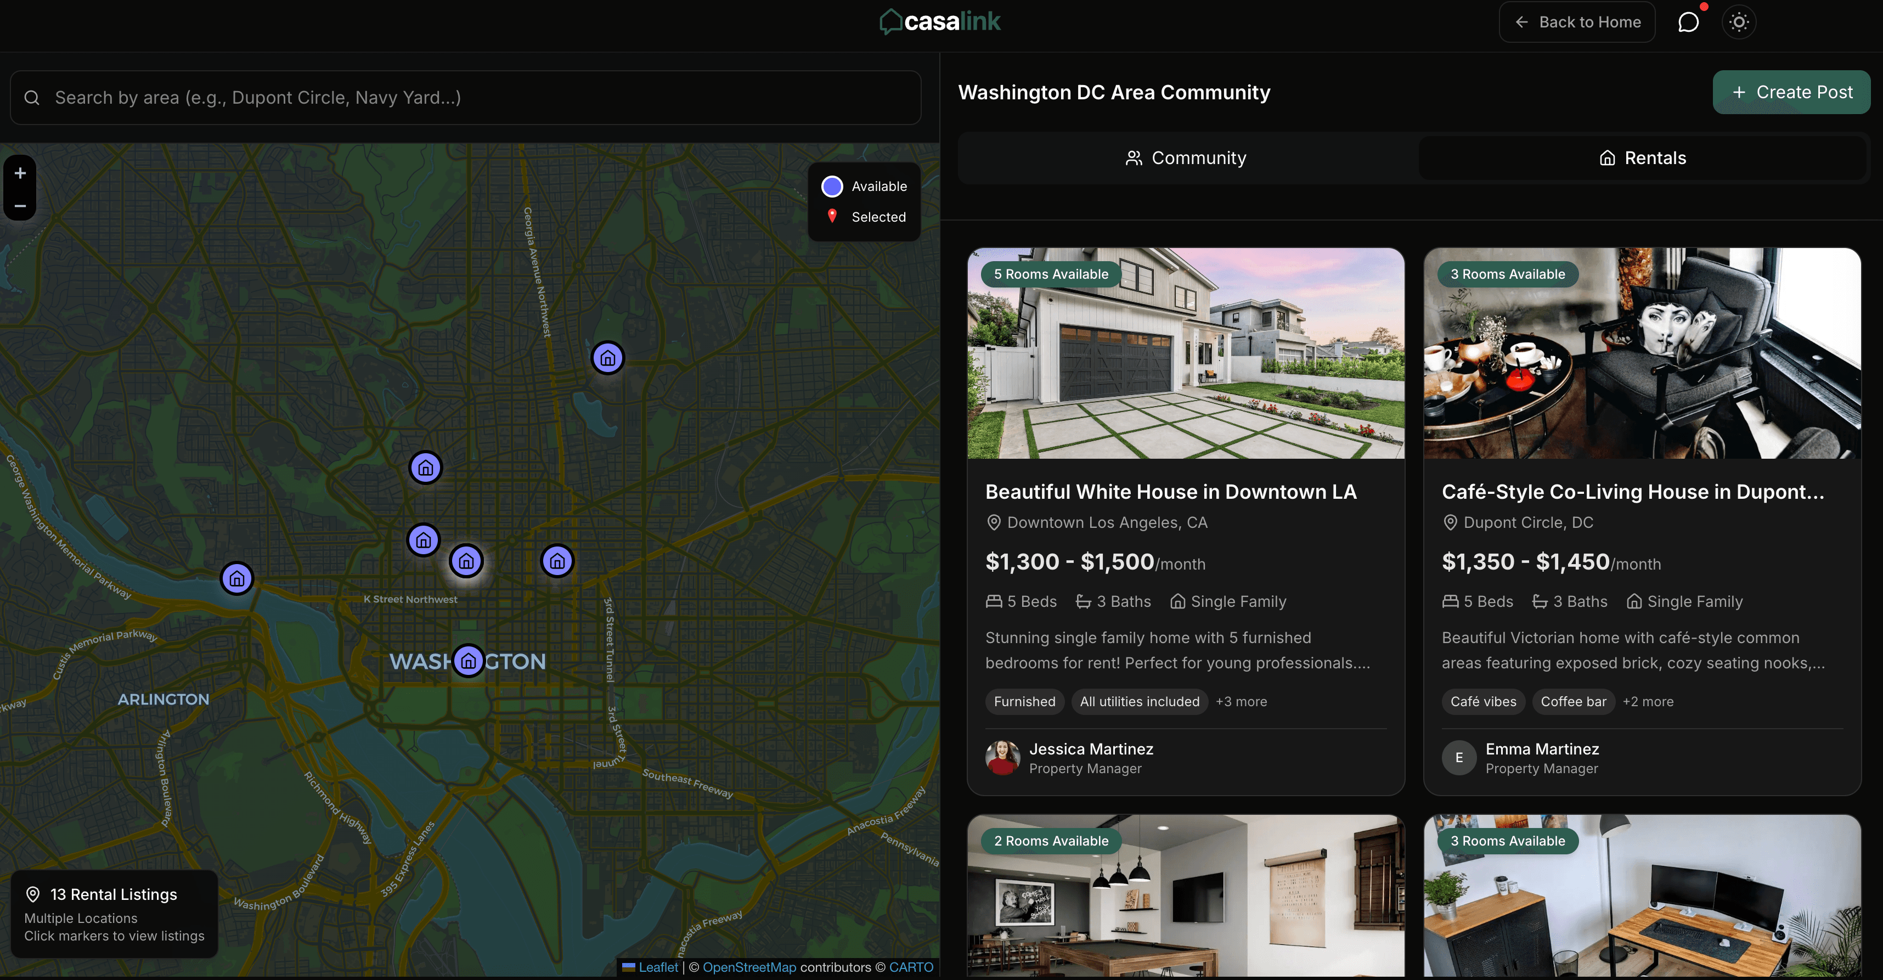Click Jessica Martinez's profile avatar
The height and width of the screenshot is (980, 1883).
(1003, 758)
